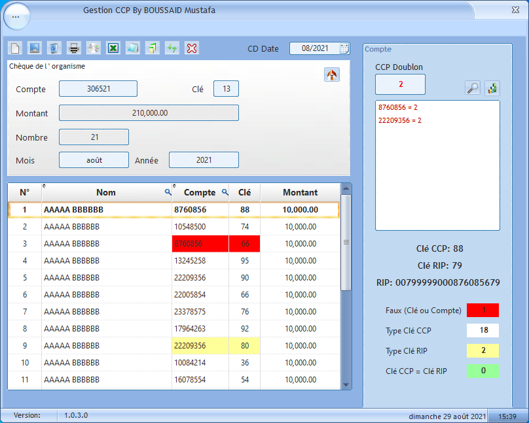This screenshot has height=423, width=529.
Task: Open the CD Date calendar picker
Action: (344, 48)
